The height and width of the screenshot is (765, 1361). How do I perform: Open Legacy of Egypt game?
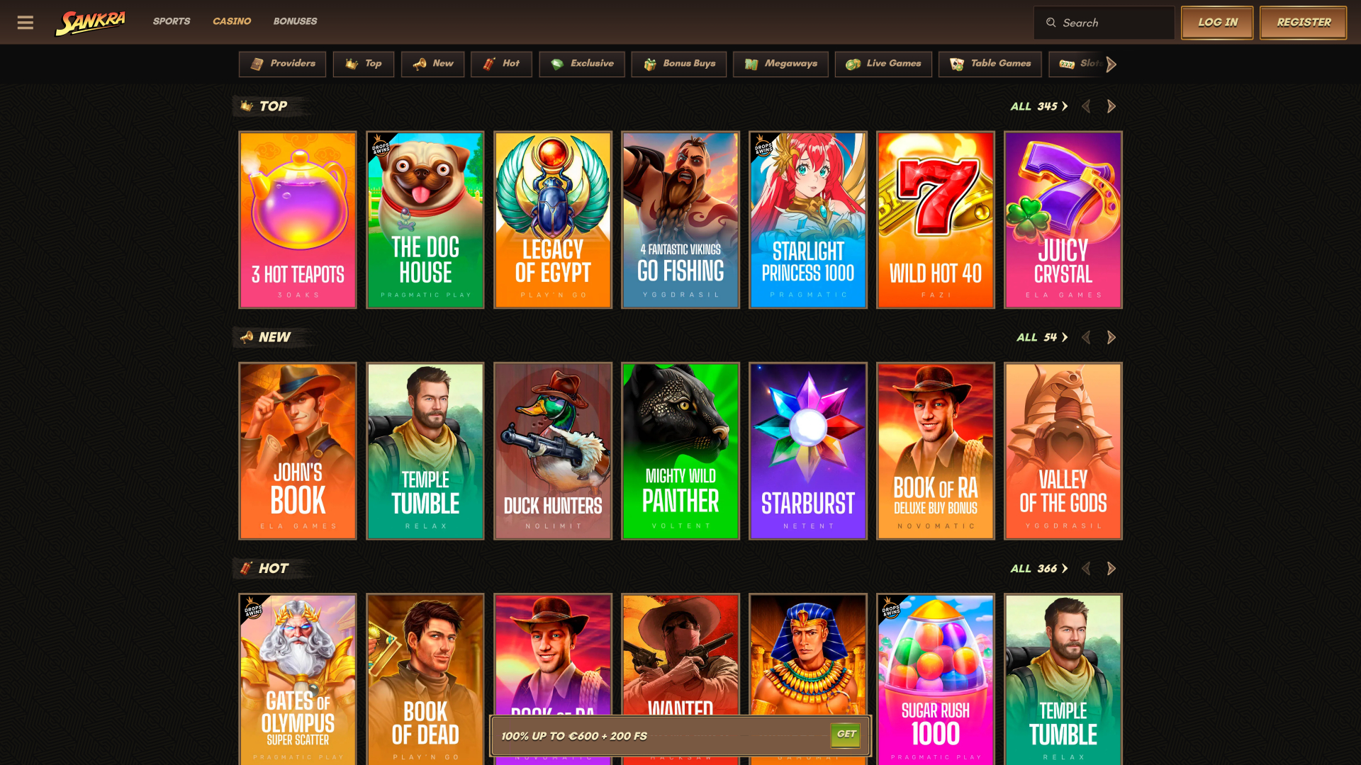click(553, 220)
